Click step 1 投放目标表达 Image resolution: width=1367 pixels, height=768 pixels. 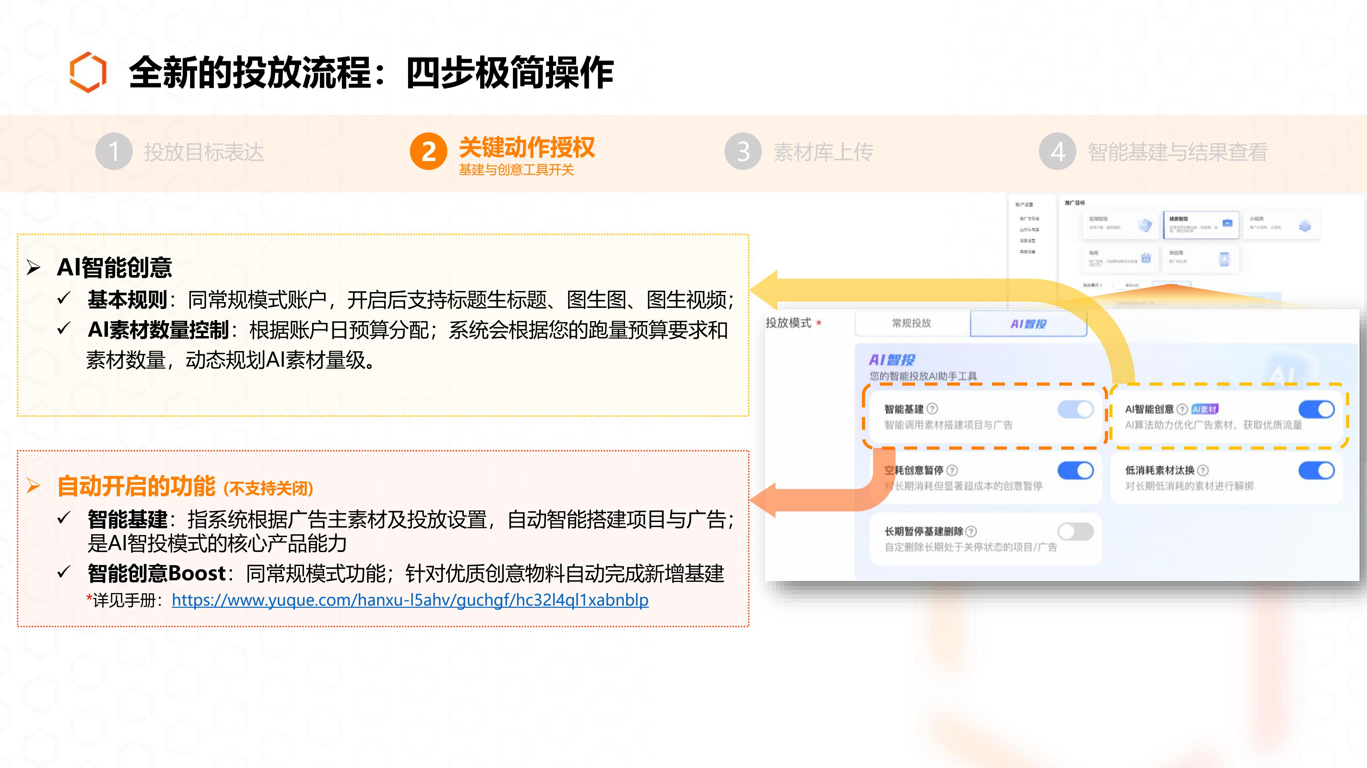pyautogui.click(x=203, y=152)
